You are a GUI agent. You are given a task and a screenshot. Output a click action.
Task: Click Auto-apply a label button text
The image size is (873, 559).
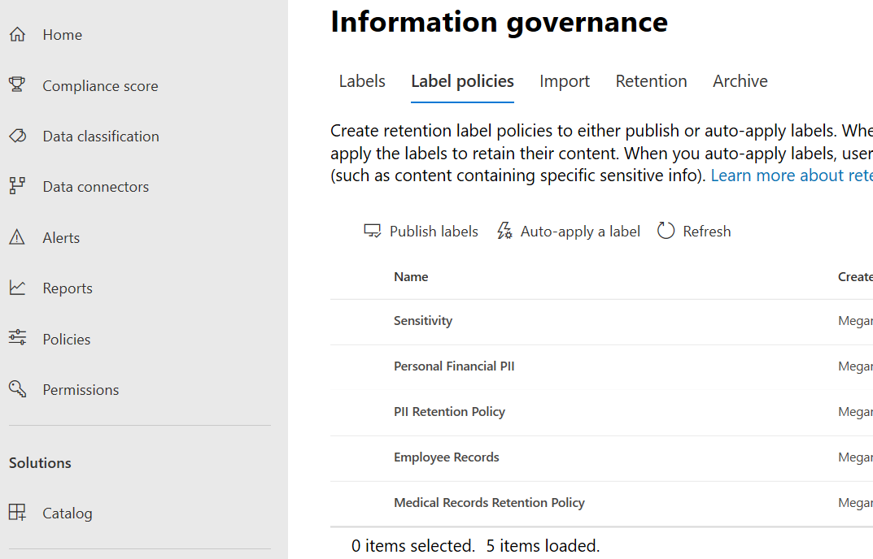580,232
